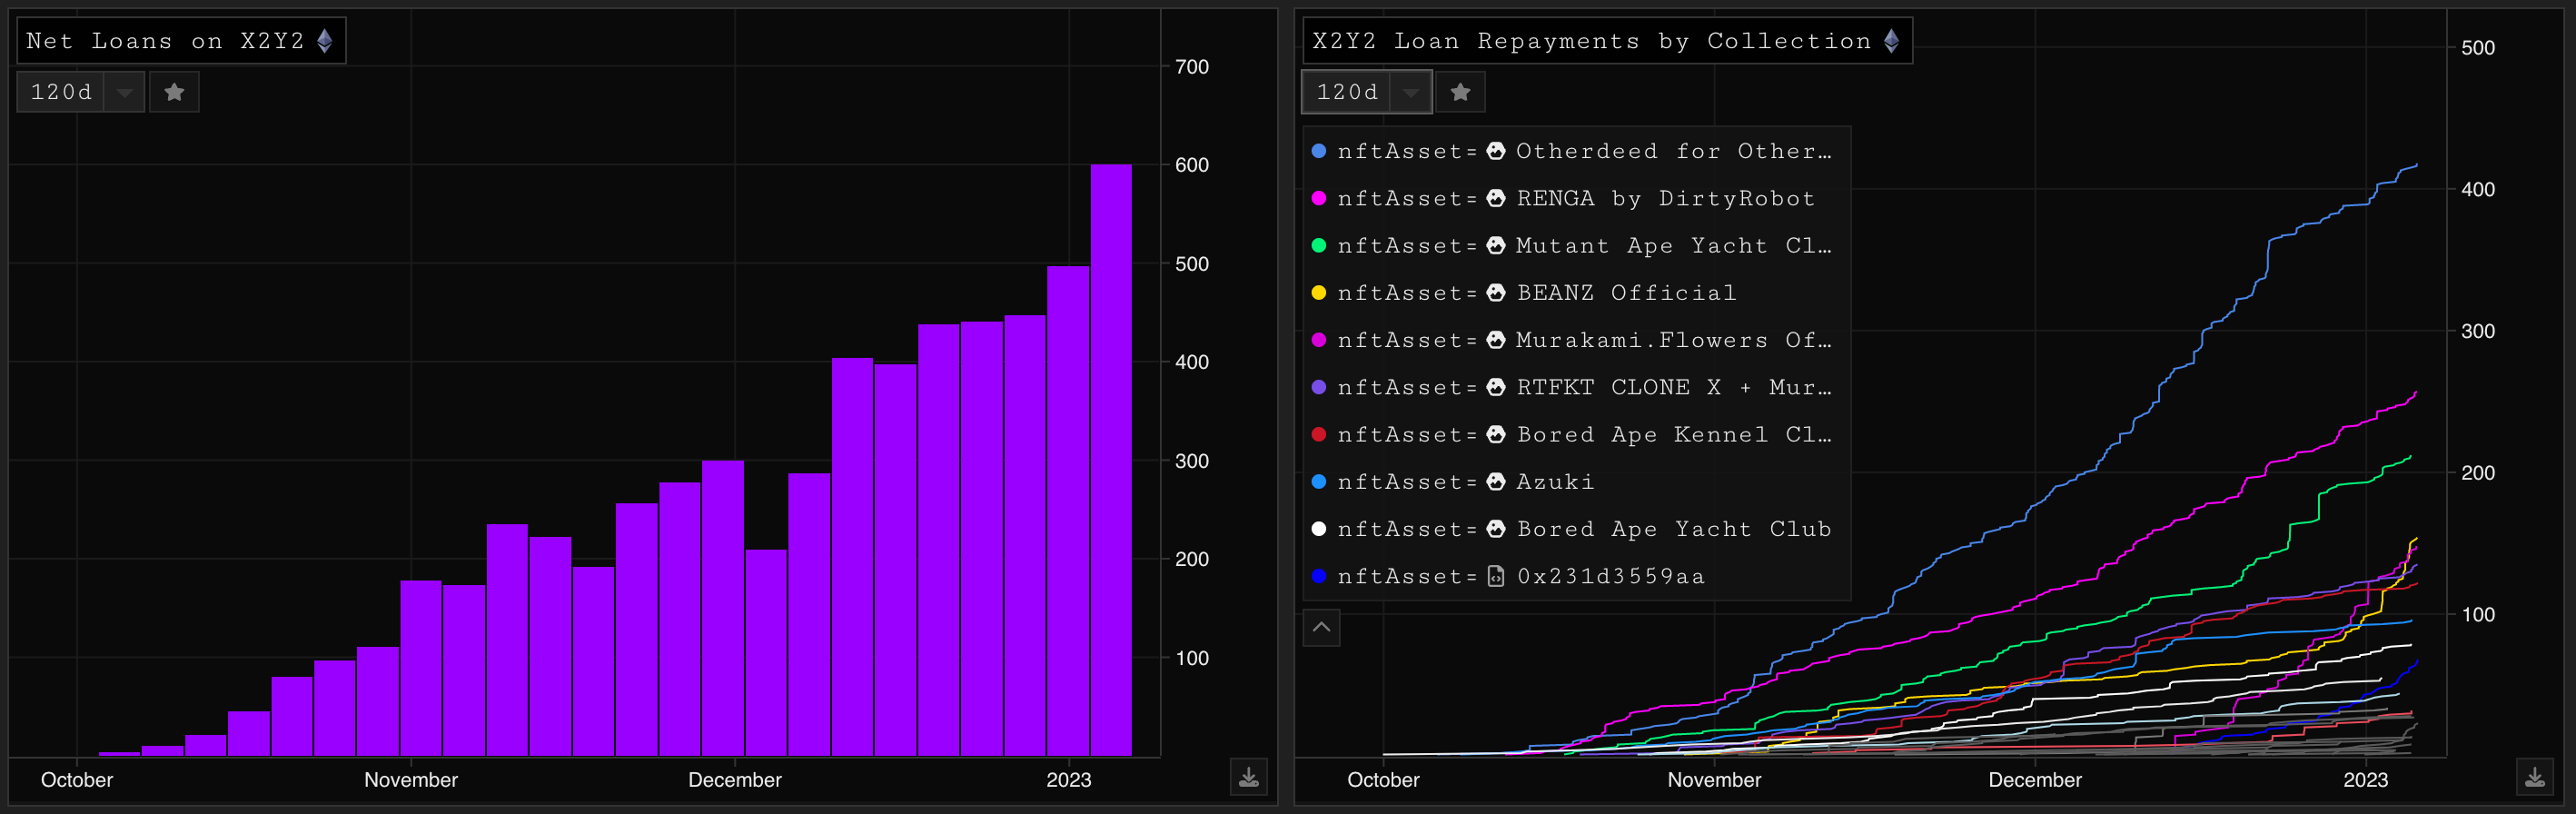Click the green color dot for Mutant Ape Yacht
Image resolution: width=2576 pixels, height=814 pixels.
pyautogui.click(x=1319, y=245)
